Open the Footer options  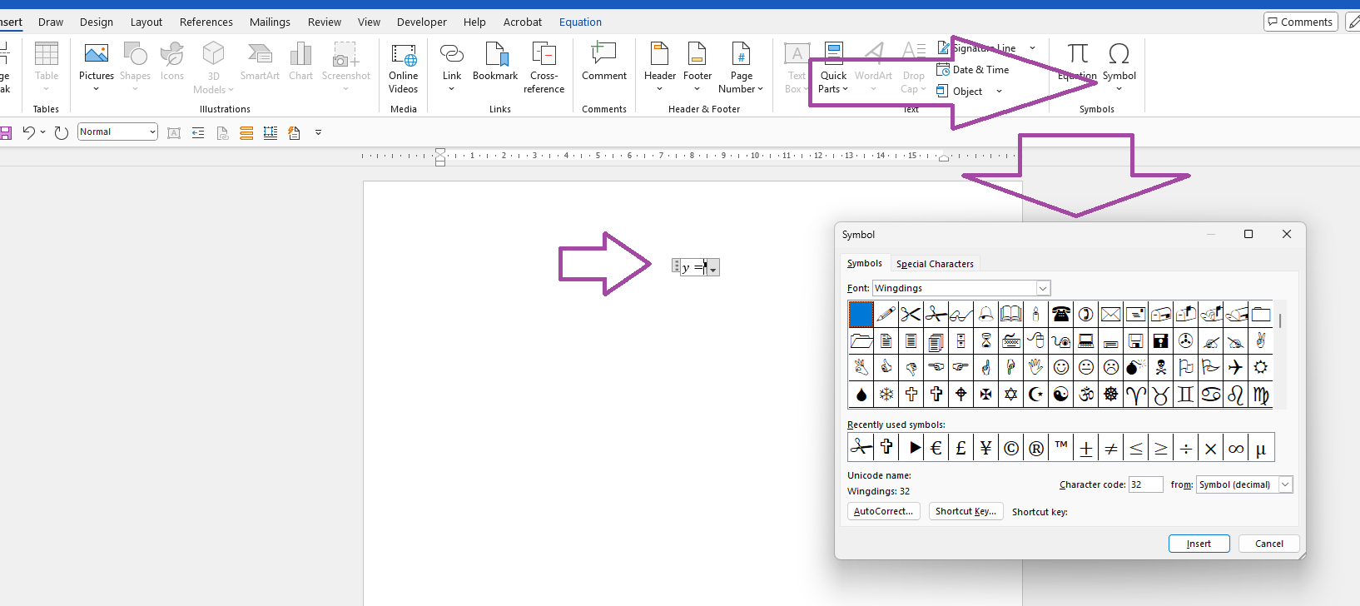(697, 67)
